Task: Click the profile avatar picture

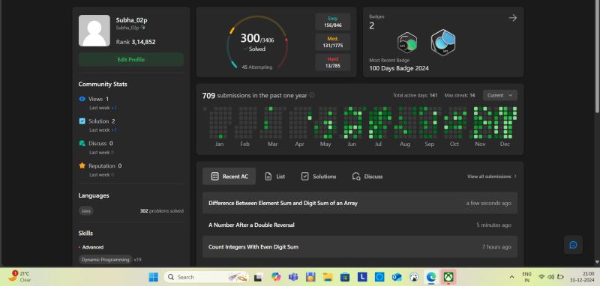Action: pyautogui.click(x=94, y=31)
